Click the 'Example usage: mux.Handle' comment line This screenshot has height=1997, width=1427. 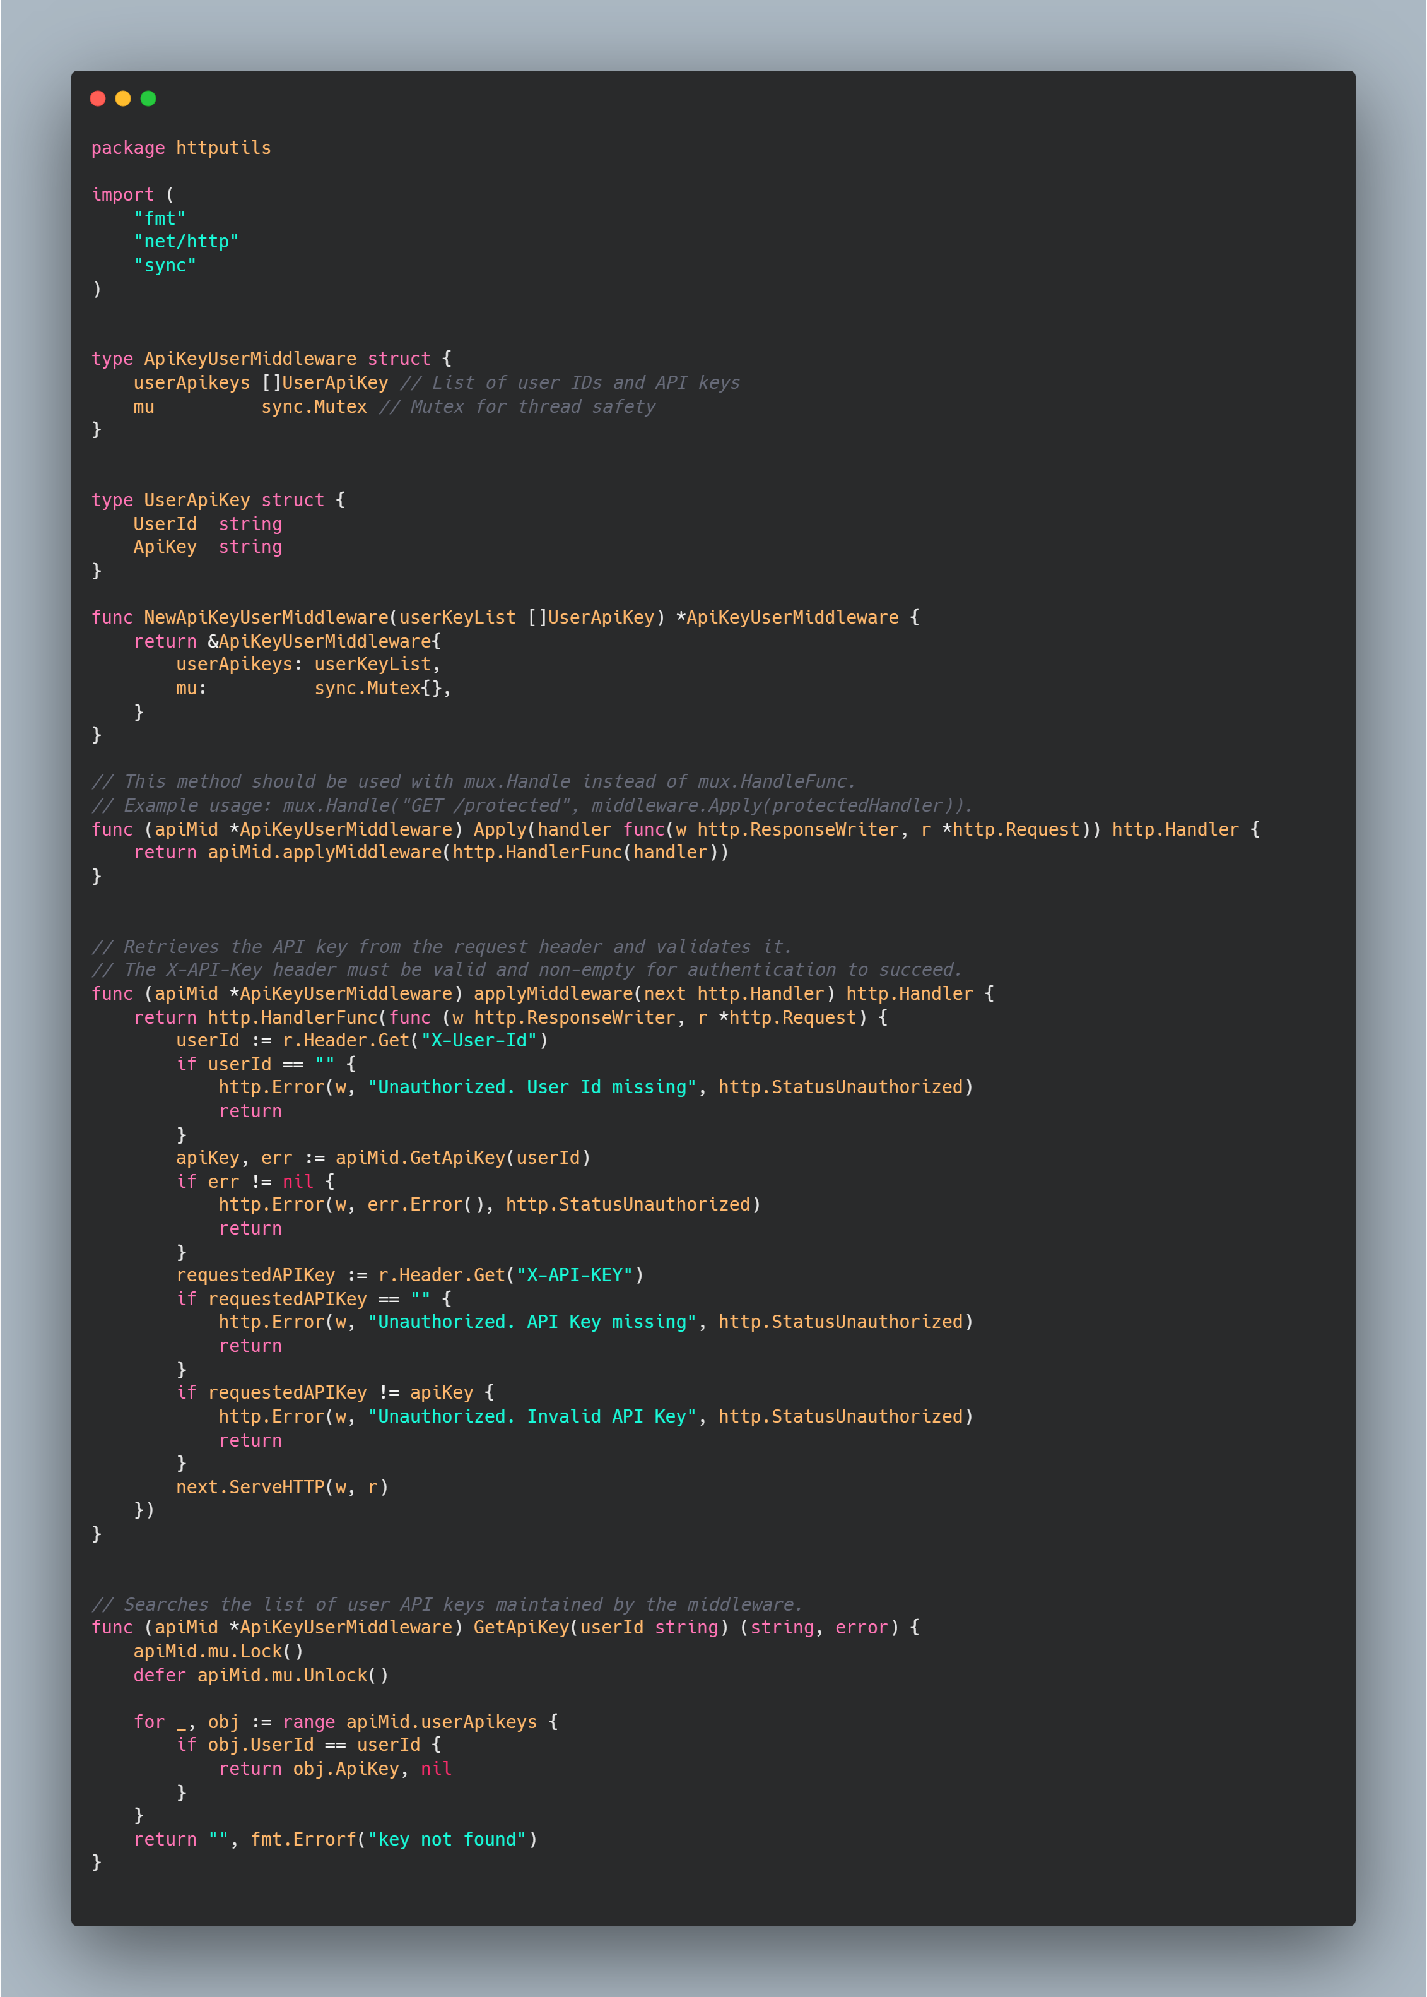[531, 805]
